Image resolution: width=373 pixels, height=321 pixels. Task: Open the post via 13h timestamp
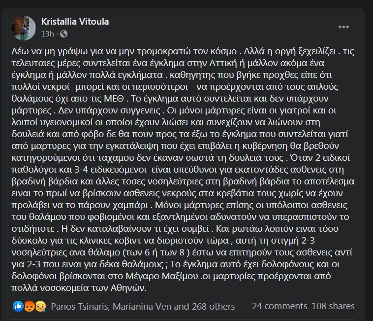coord(47,34)
